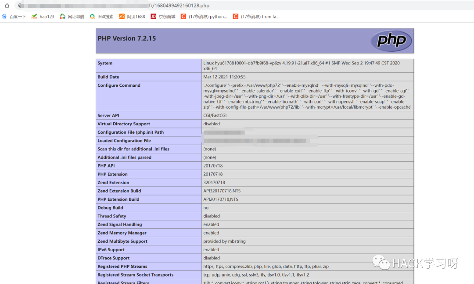Click the browser home icon
Image resolution: width=474 pixels, height=284 pixels.
[7, 5]
